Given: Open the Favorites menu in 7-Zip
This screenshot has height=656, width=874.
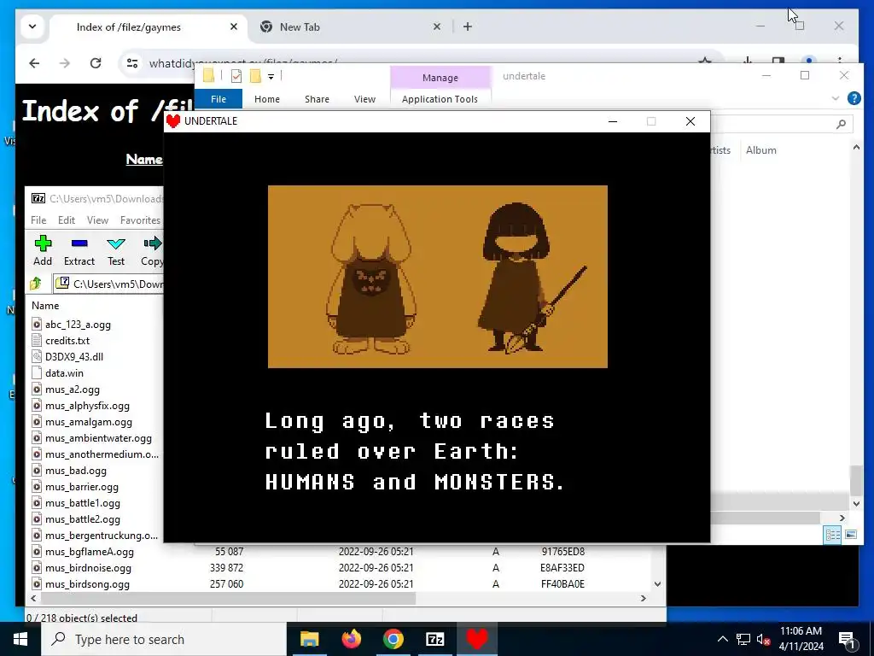Looking at the screenshot, I should (141, 220).
